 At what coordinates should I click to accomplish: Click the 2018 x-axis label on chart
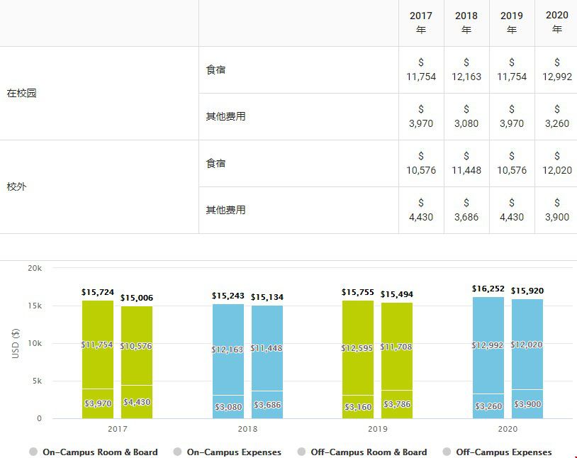tap(247, 428)
